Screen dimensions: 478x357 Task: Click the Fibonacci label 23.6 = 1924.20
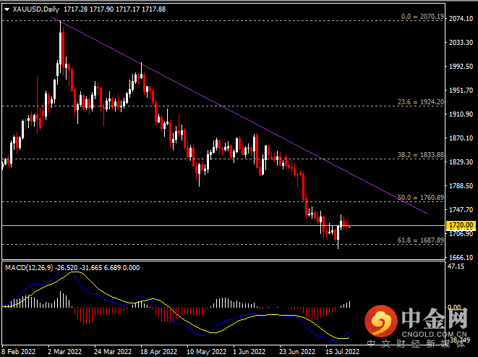(x=421, y=102)
